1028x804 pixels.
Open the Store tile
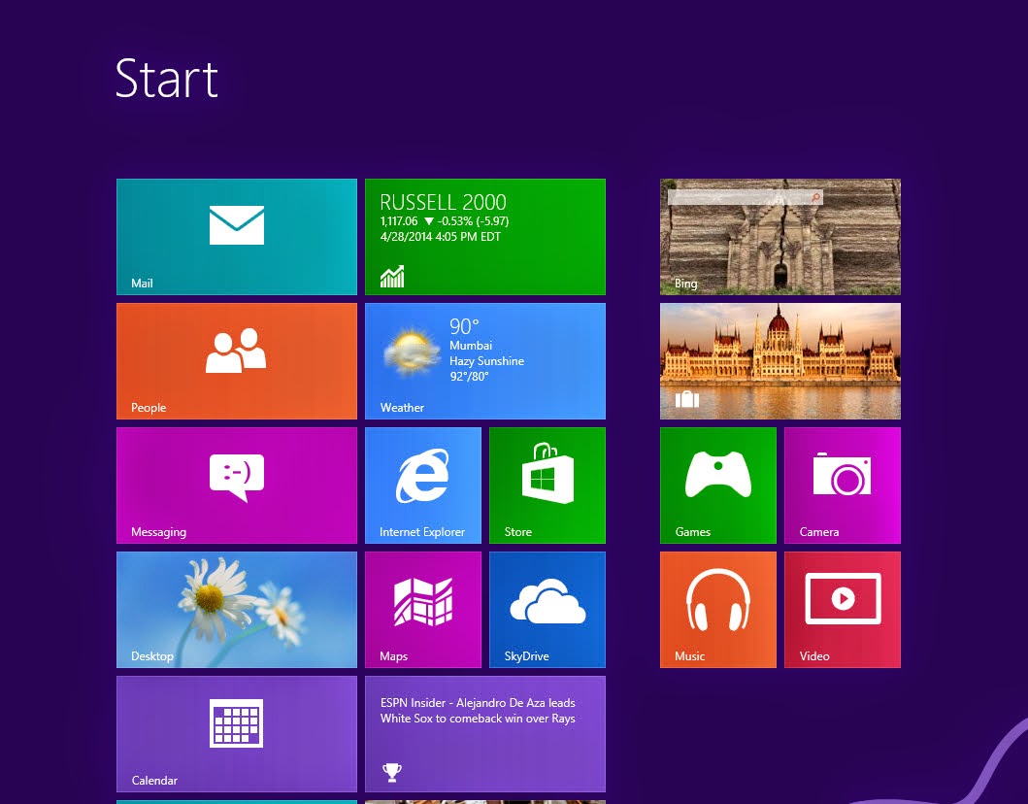point(547,486)
